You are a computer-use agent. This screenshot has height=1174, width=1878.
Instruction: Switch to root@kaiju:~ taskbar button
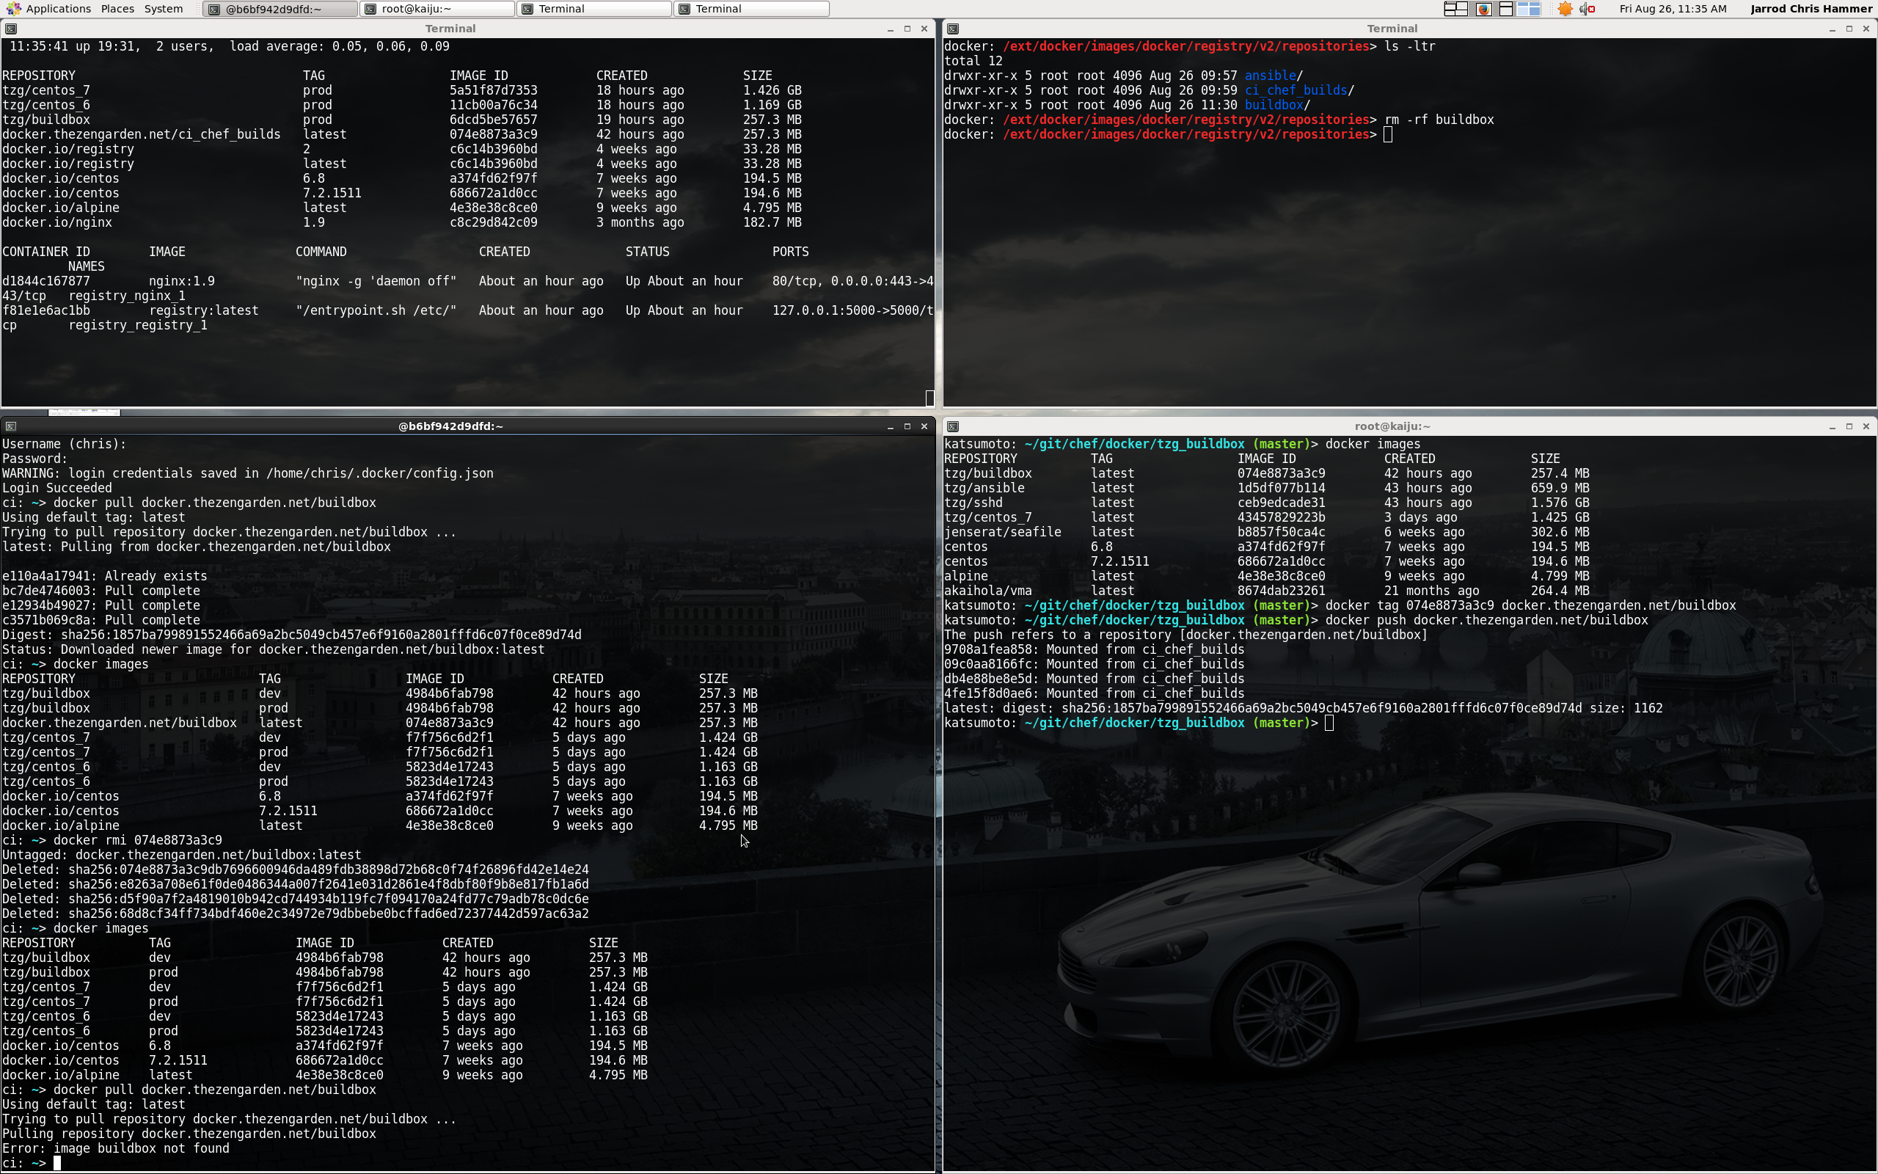click(438, 9)
